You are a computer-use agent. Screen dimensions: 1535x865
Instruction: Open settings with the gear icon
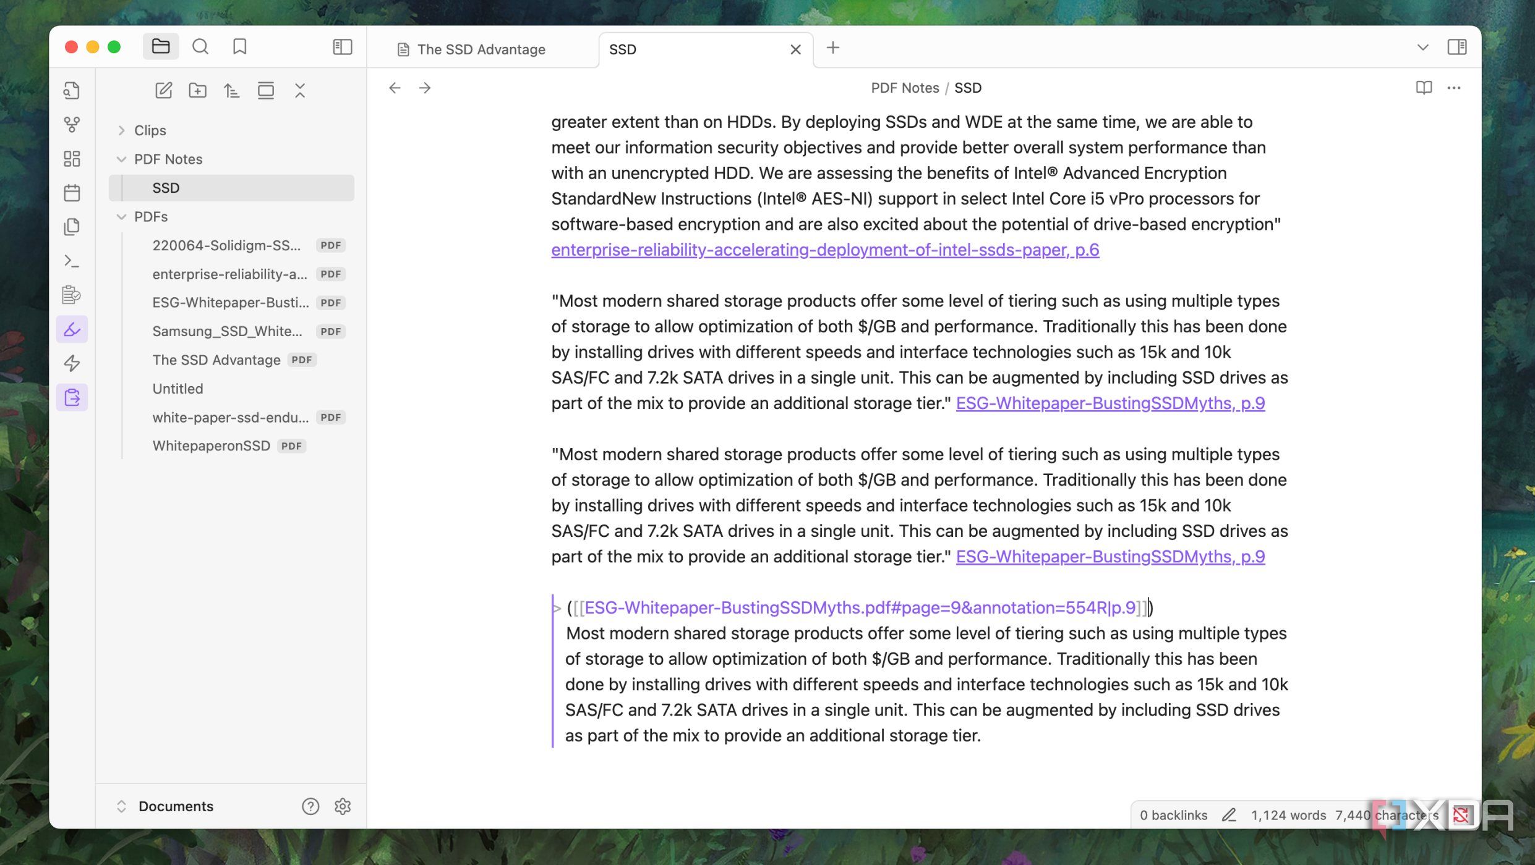[x=343, y=806]
